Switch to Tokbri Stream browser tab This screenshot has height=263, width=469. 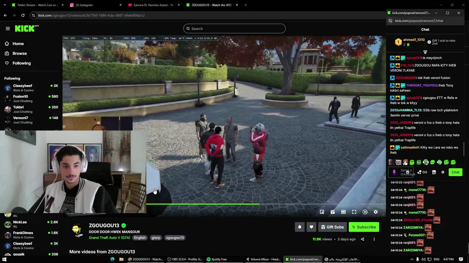[37, 5]
